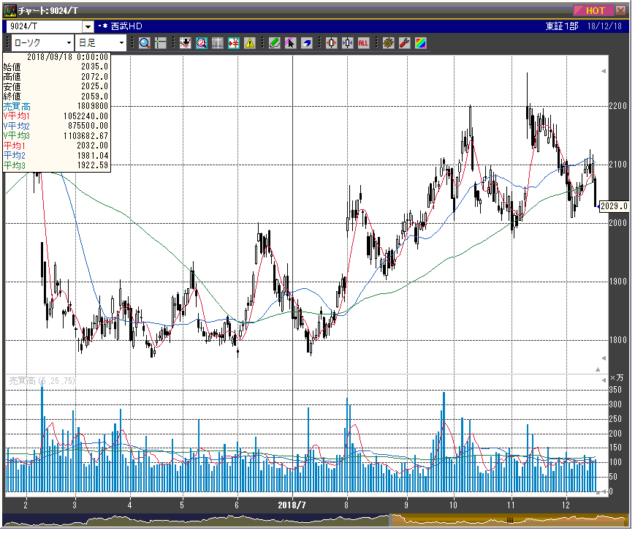Click the red yen symbol icon

click(x=234, y=43)
